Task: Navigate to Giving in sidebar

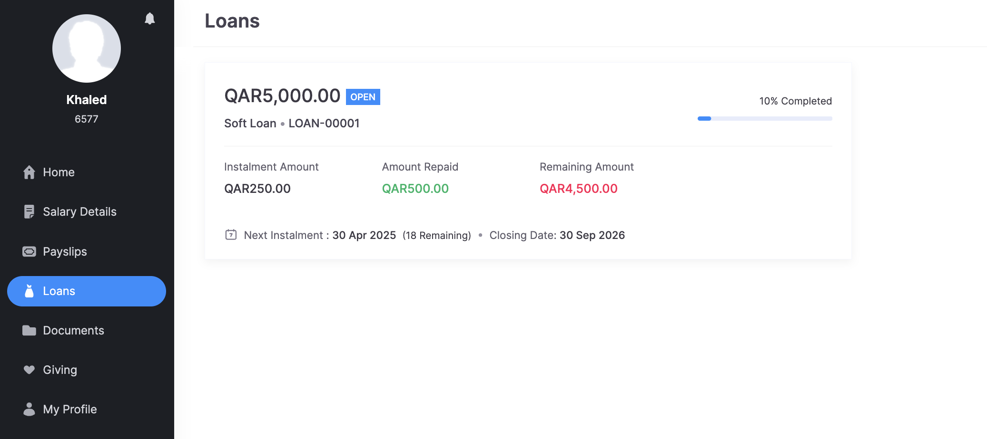Action: (60, 370)
